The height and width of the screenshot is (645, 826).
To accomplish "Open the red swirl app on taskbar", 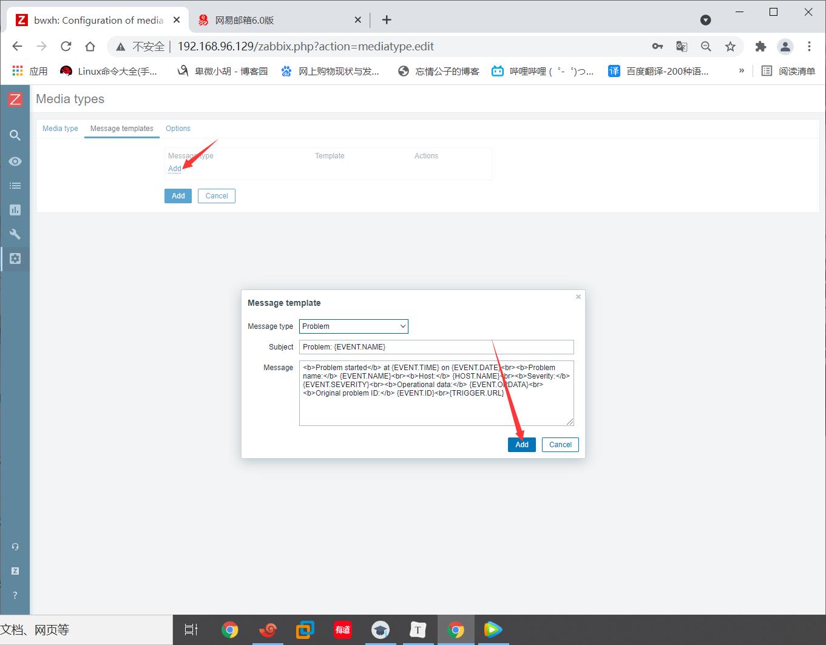I will tap(268, 630).
